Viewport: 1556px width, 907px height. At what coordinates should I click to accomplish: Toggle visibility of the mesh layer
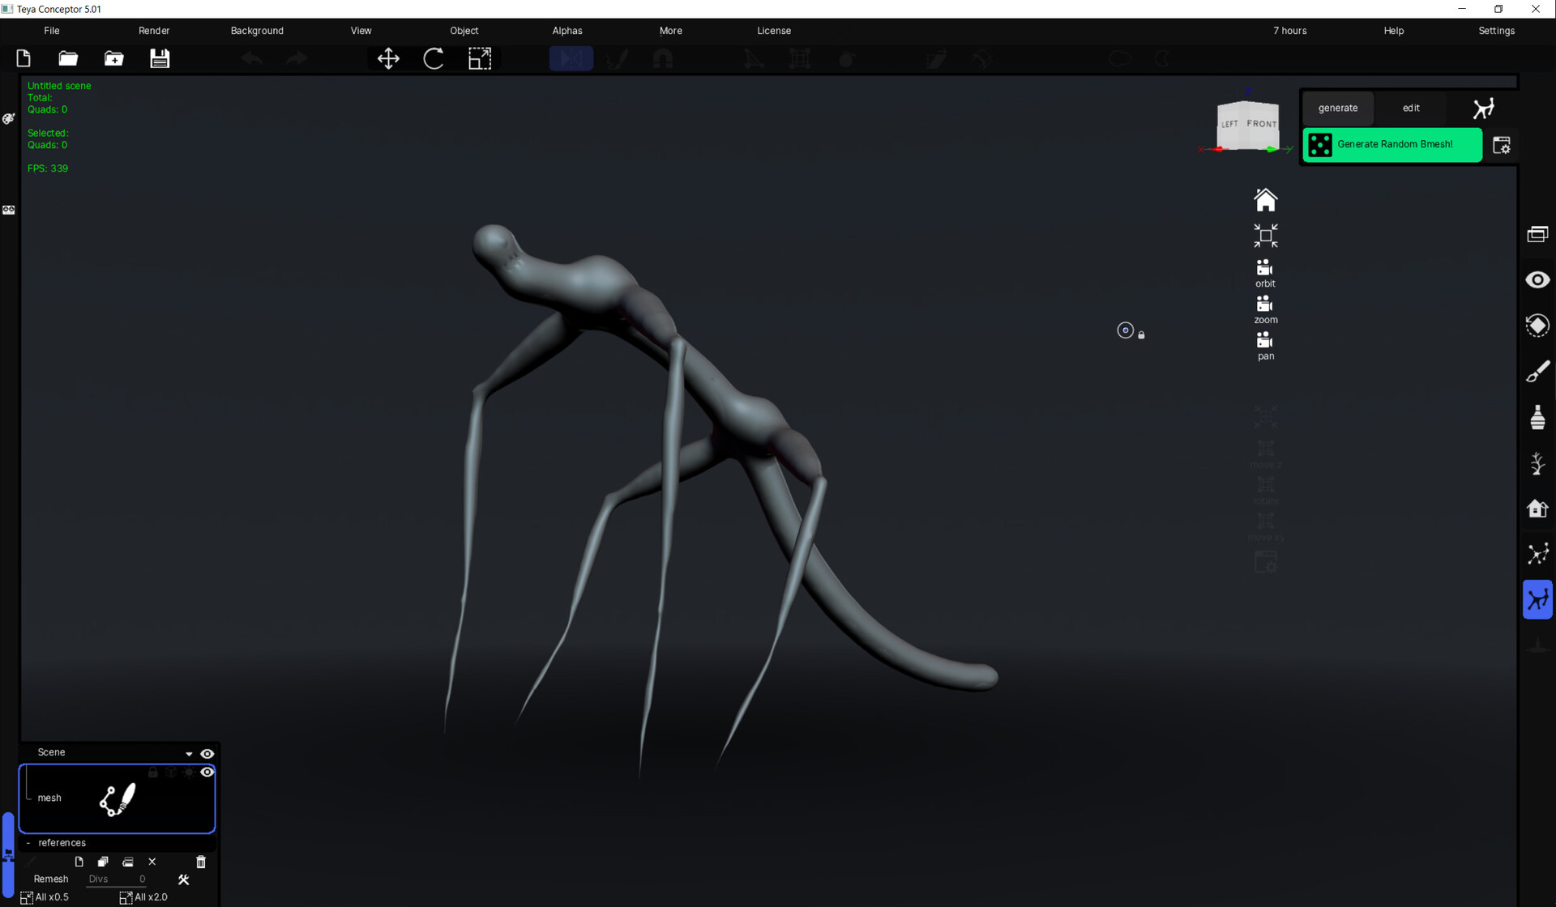(208, 771)
